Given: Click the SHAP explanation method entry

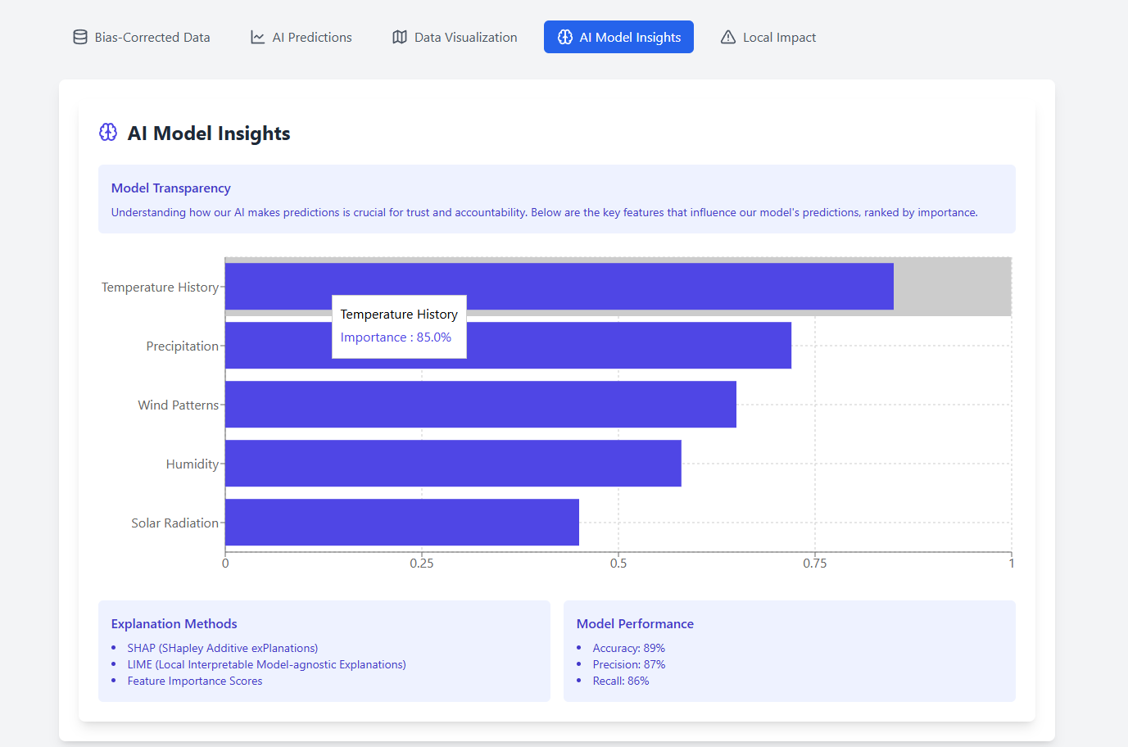Looking at the screenshot, I should click(x=223, y=648).
